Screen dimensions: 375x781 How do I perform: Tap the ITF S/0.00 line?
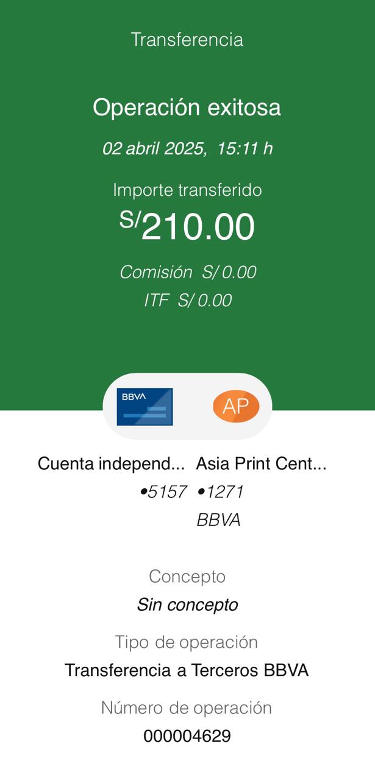click(187, 300)
